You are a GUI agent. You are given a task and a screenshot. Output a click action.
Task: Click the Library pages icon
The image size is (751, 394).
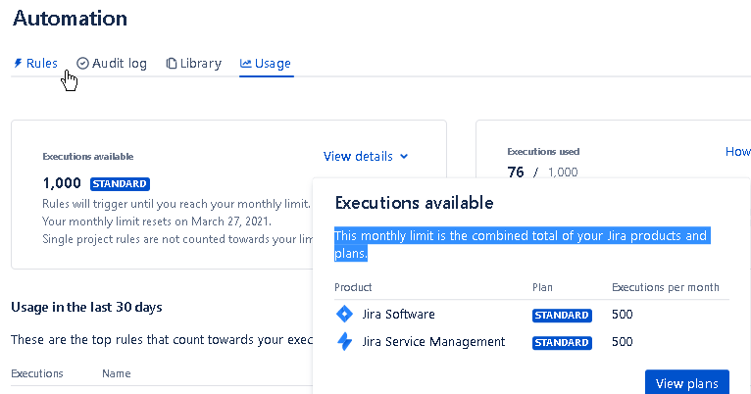coord(171,63)
